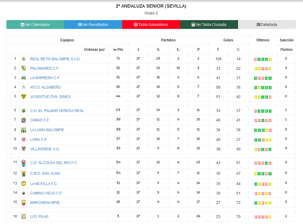The image size is (303, 224).
Task: Open the MARCHENA BPIE. team link
Action: tap(45, 203)
